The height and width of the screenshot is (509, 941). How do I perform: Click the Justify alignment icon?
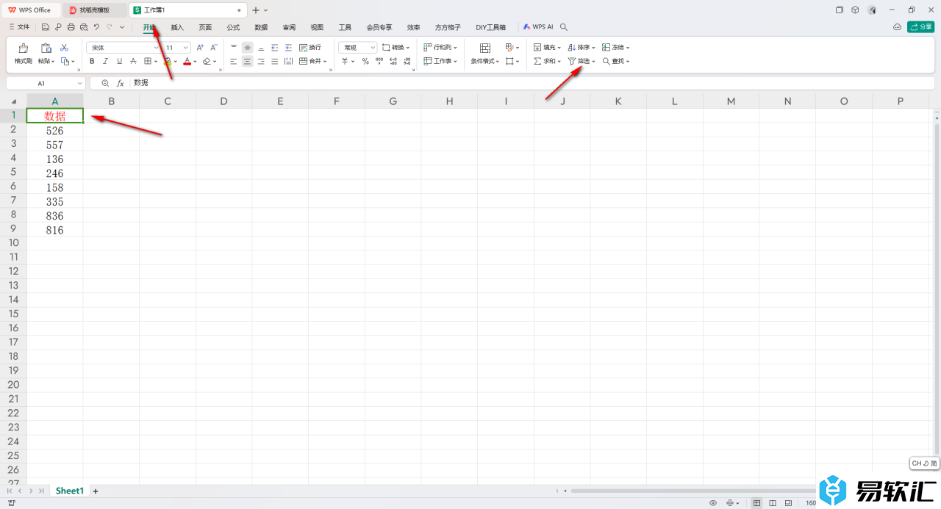click(x=274, y=61)
